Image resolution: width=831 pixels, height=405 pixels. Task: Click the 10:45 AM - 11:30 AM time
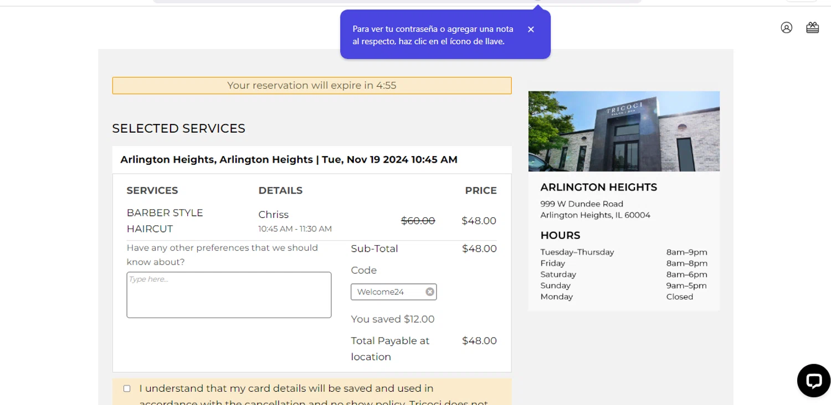coord(295,229)
